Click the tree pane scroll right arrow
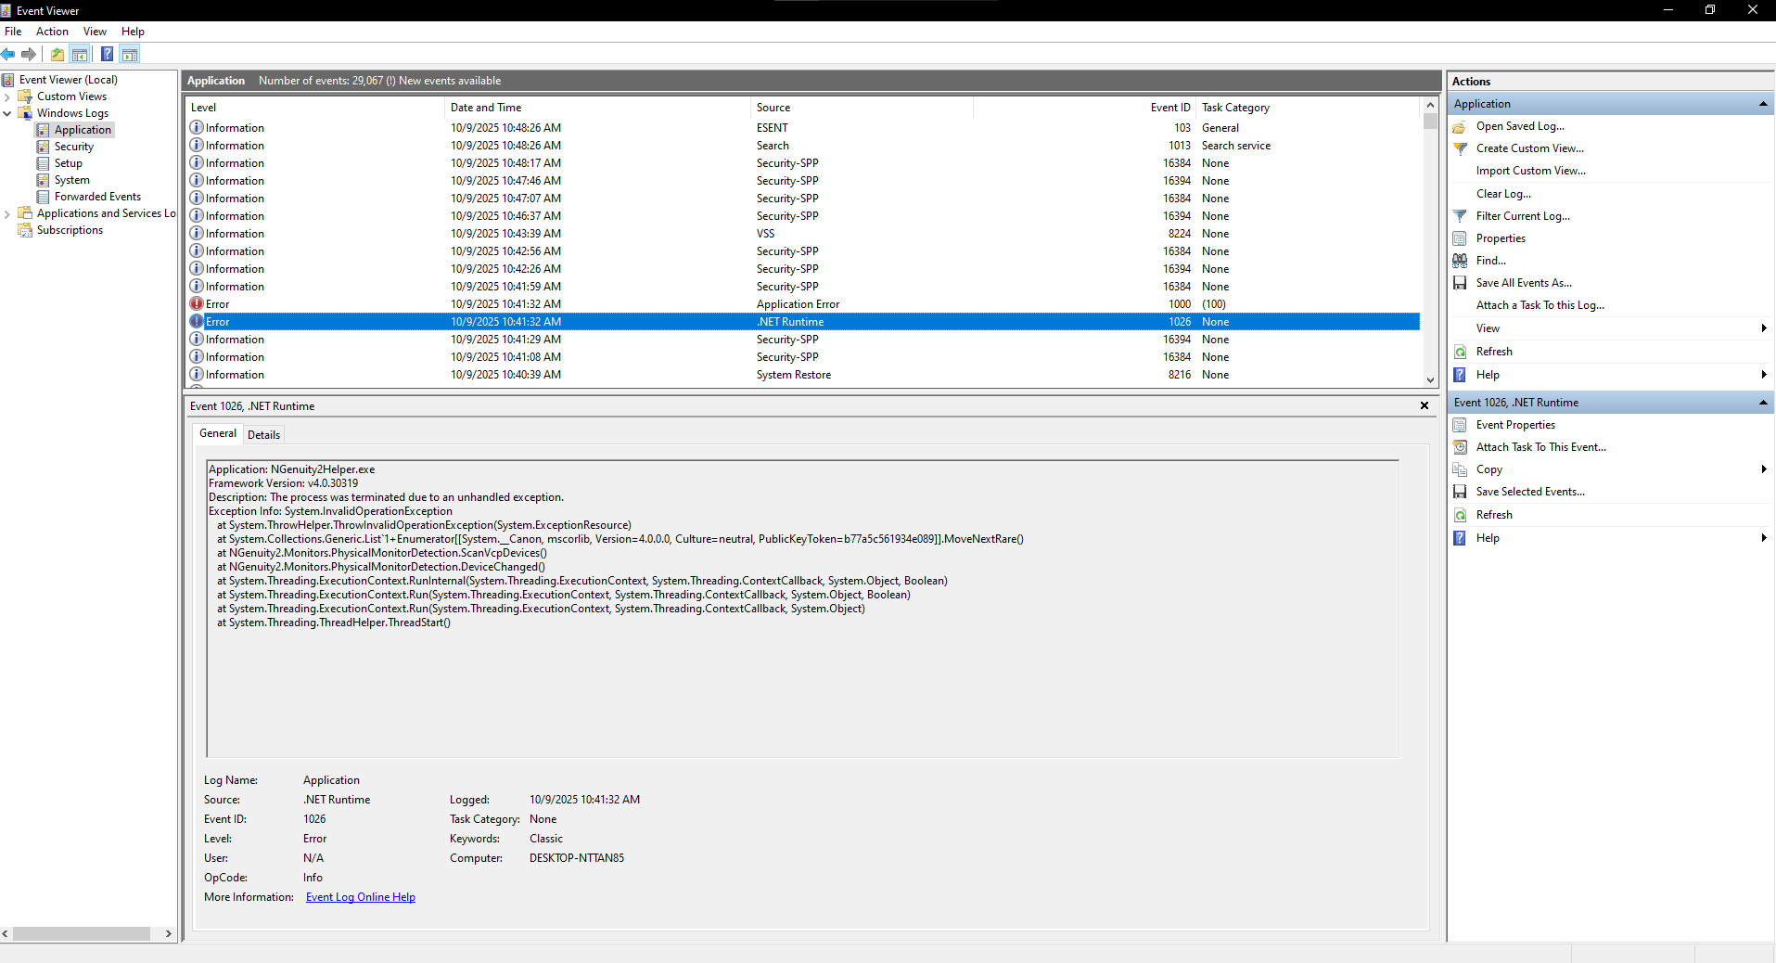 point(169,933)
